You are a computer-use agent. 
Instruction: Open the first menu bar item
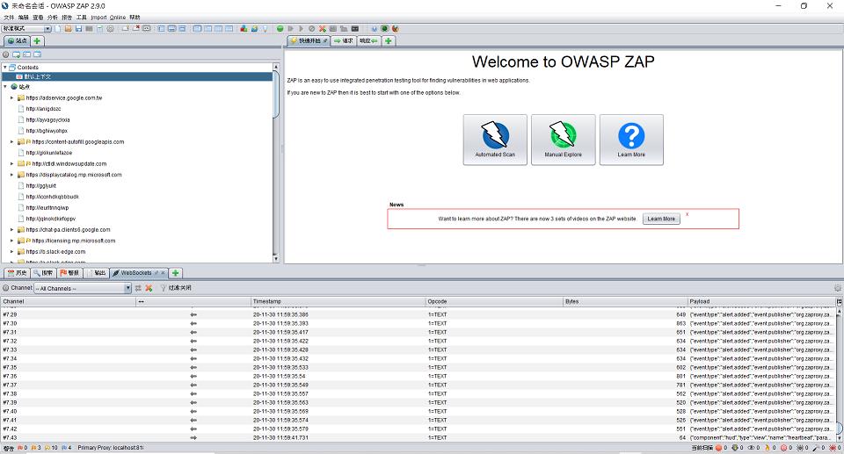click(x=9, y=18)
